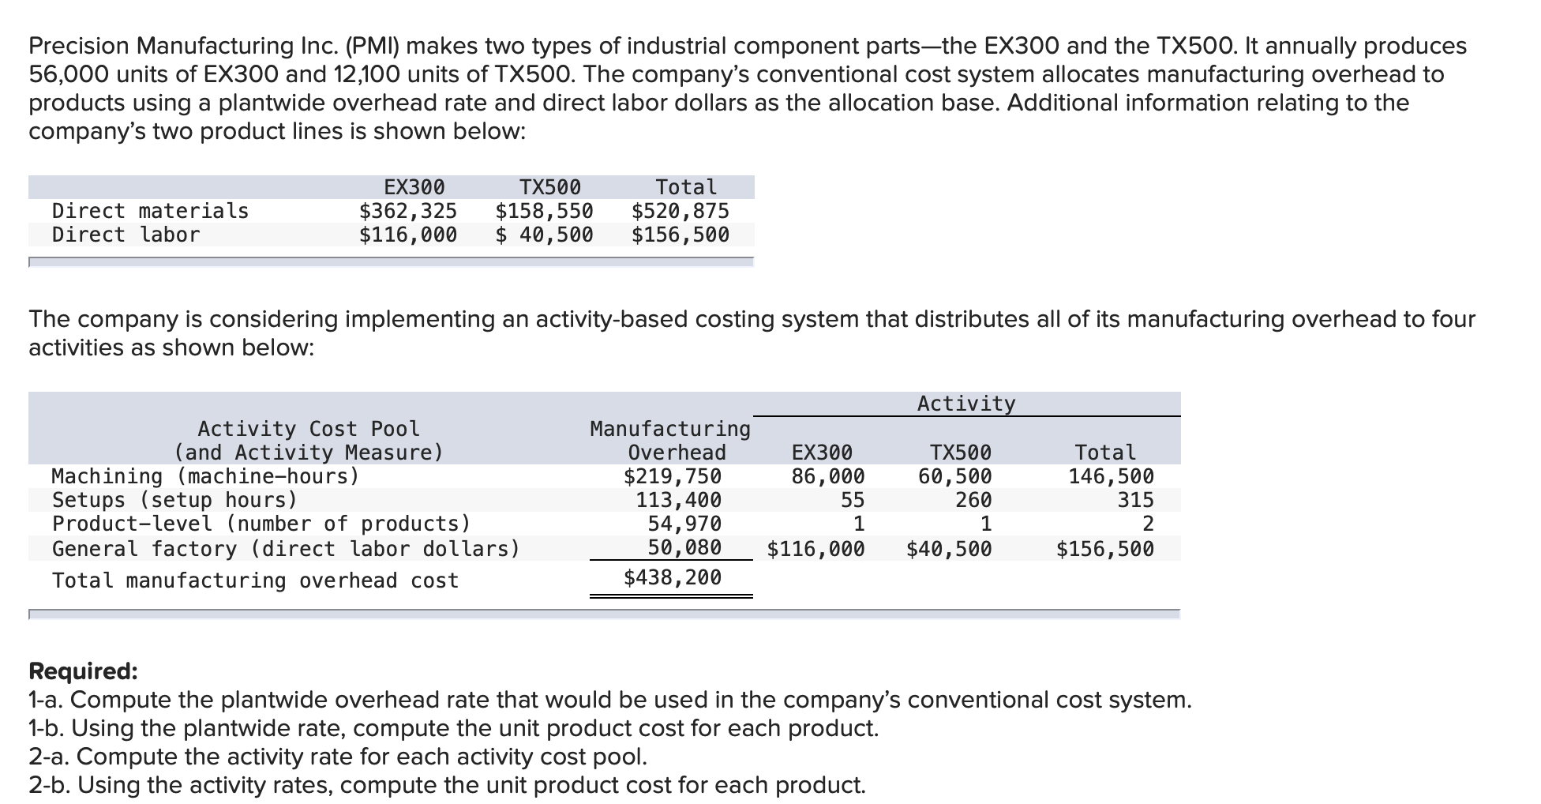
Task: Select the Product-level cost pool row
Action: click(x=261, y=523)
